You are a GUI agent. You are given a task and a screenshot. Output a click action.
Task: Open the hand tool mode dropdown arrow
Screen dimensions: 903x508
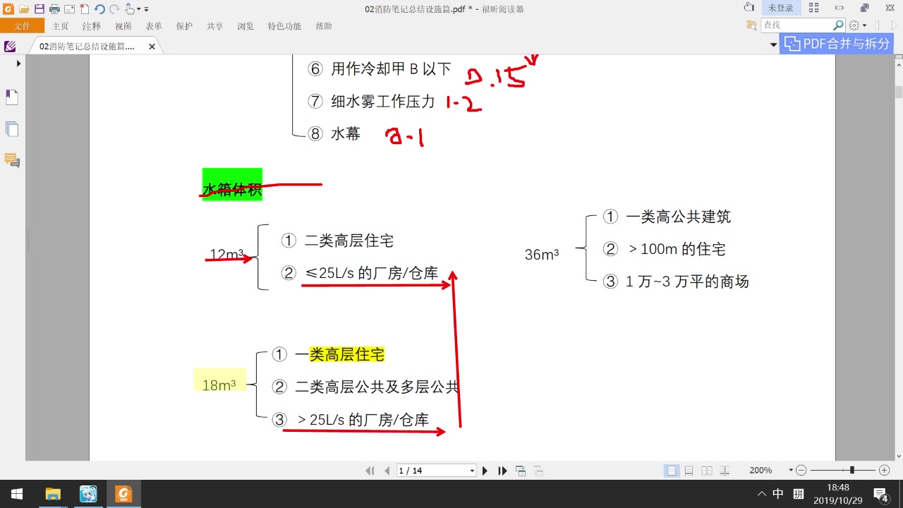138,10
